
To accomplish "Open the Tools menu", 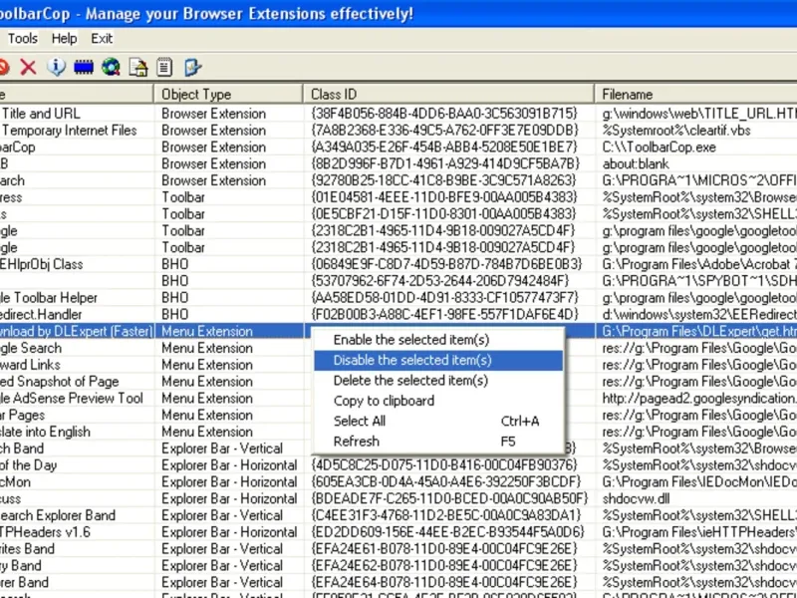I will (x=22, y=38).
